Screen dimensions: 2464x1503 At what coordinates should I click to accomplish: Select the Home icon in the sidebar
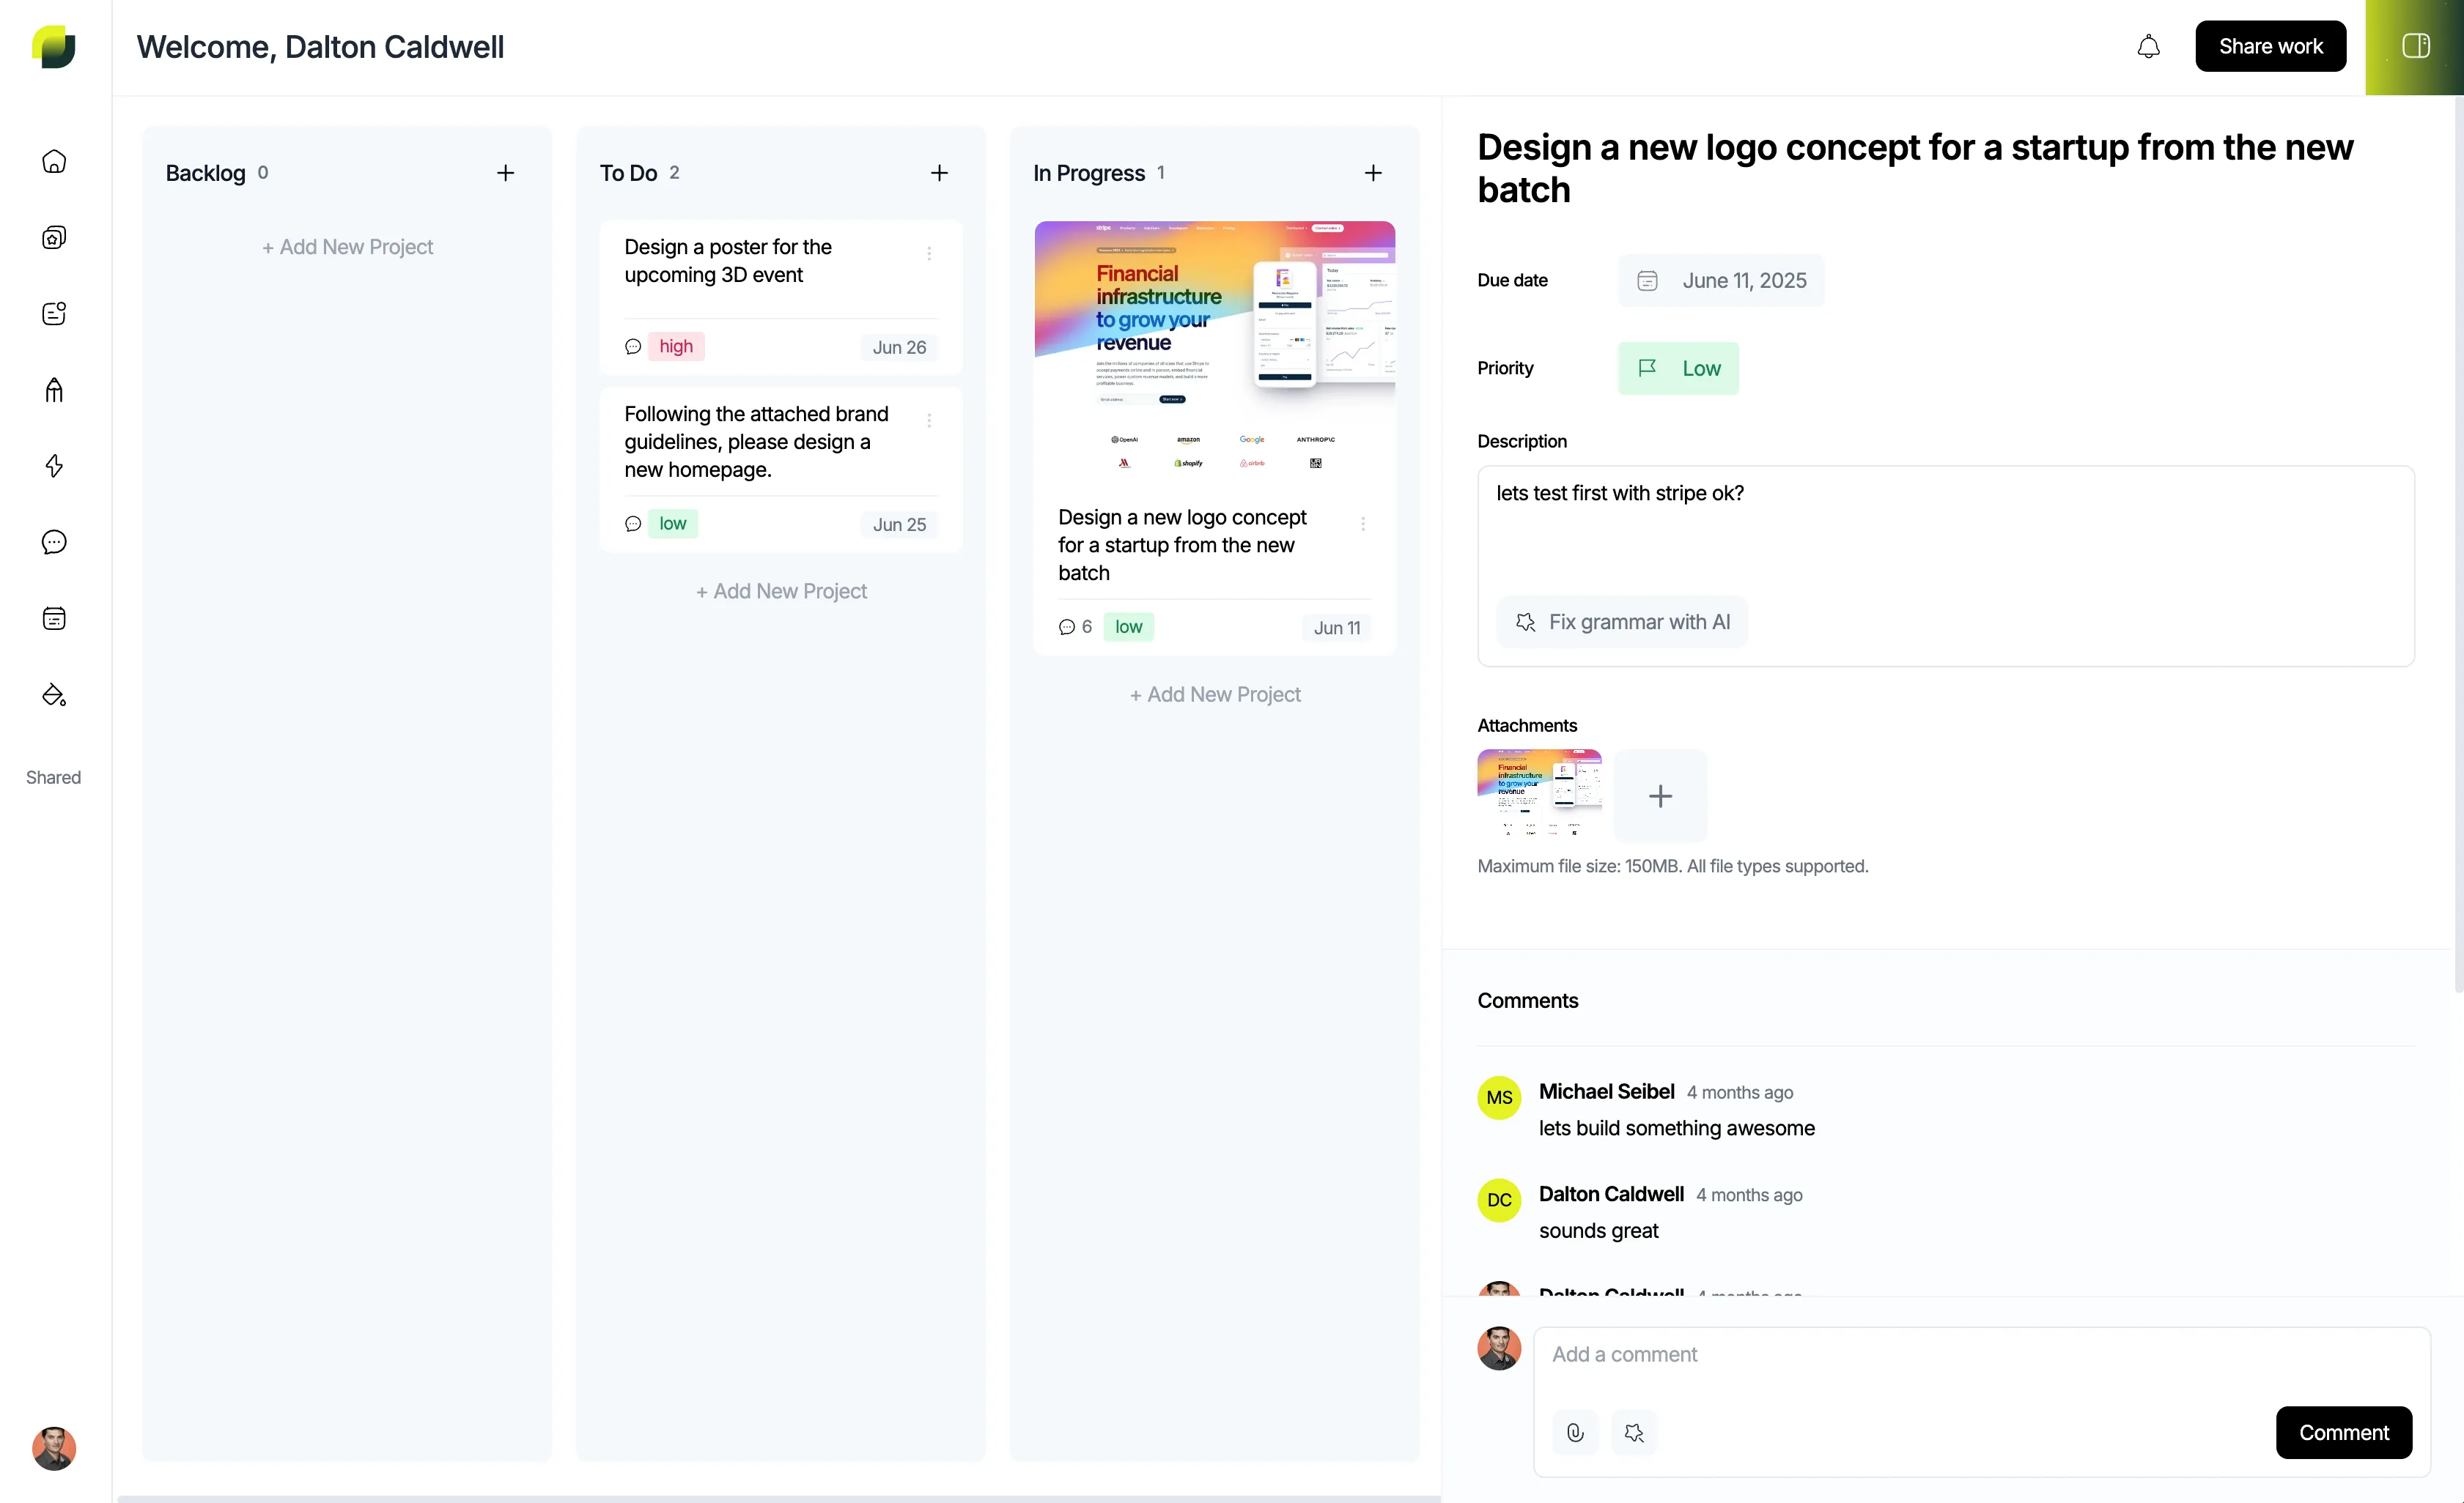pos(54,161)
